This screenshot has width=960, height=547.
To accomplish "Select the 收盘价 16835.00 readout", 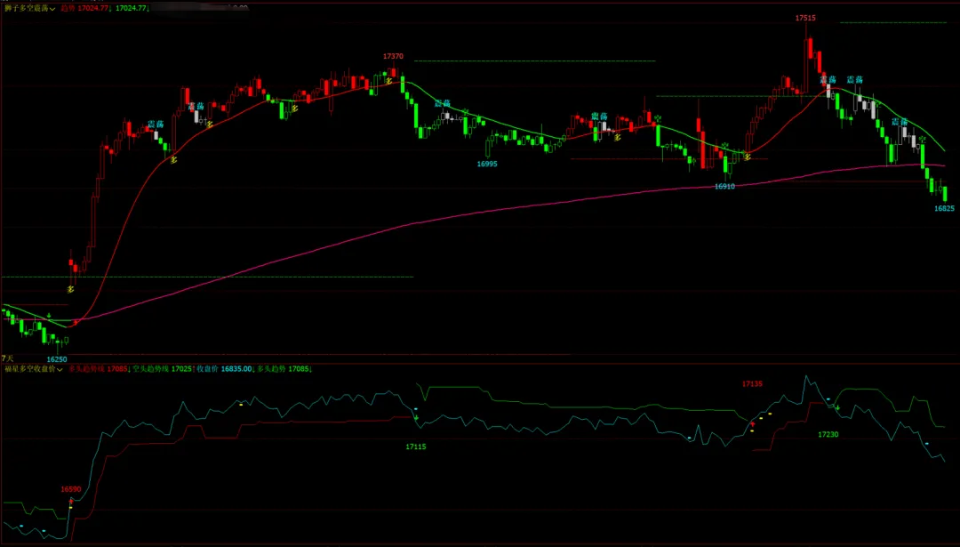I will (x=224, y=369).
